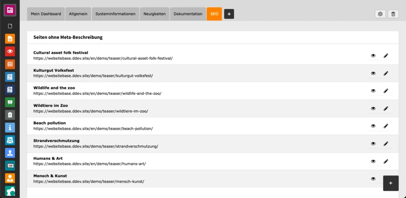
Task: View the Mensch & Kunst page via eye icon
Action: pyautogui.click(x=373, y=179)
